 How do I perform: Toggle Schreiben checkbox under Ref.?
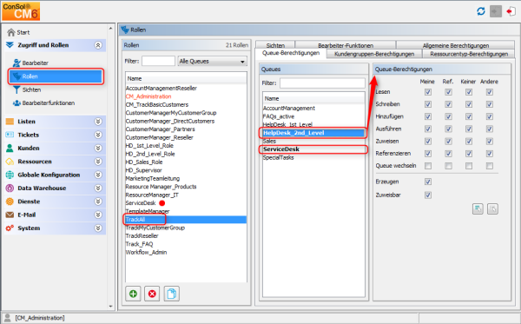click(448, 104)
